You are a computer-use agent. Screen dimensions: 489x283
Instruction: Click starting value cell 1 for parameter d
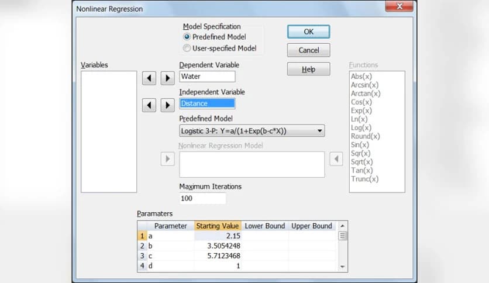[x=218, y=266]
